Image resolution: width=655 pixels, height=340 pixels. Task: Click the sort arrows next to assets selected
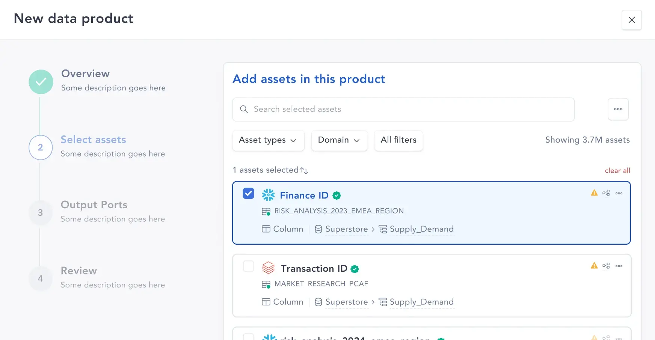[x=304, y=170]
